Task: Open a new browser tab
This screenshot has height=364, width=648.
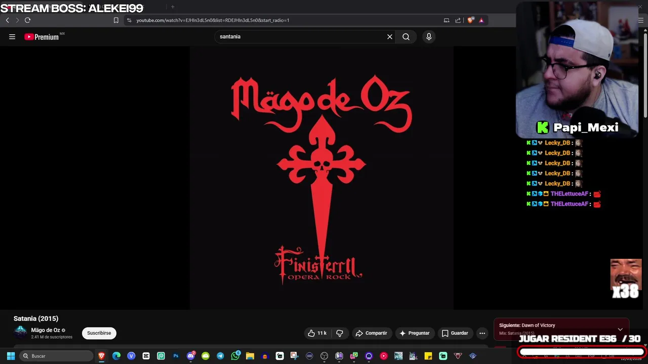Action: click(173, 7)
